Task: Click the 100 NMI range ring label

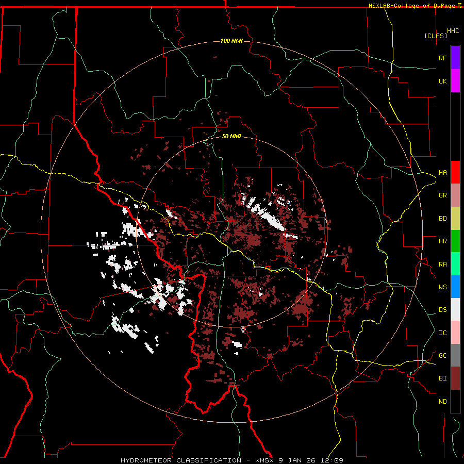Action: tap(231, 41)
